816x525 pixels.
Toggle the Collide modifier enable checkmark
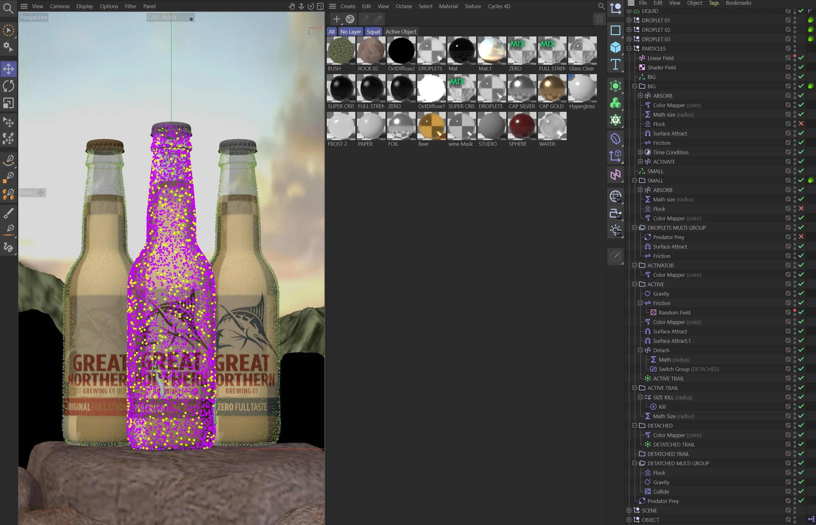[x=801, y=491]
